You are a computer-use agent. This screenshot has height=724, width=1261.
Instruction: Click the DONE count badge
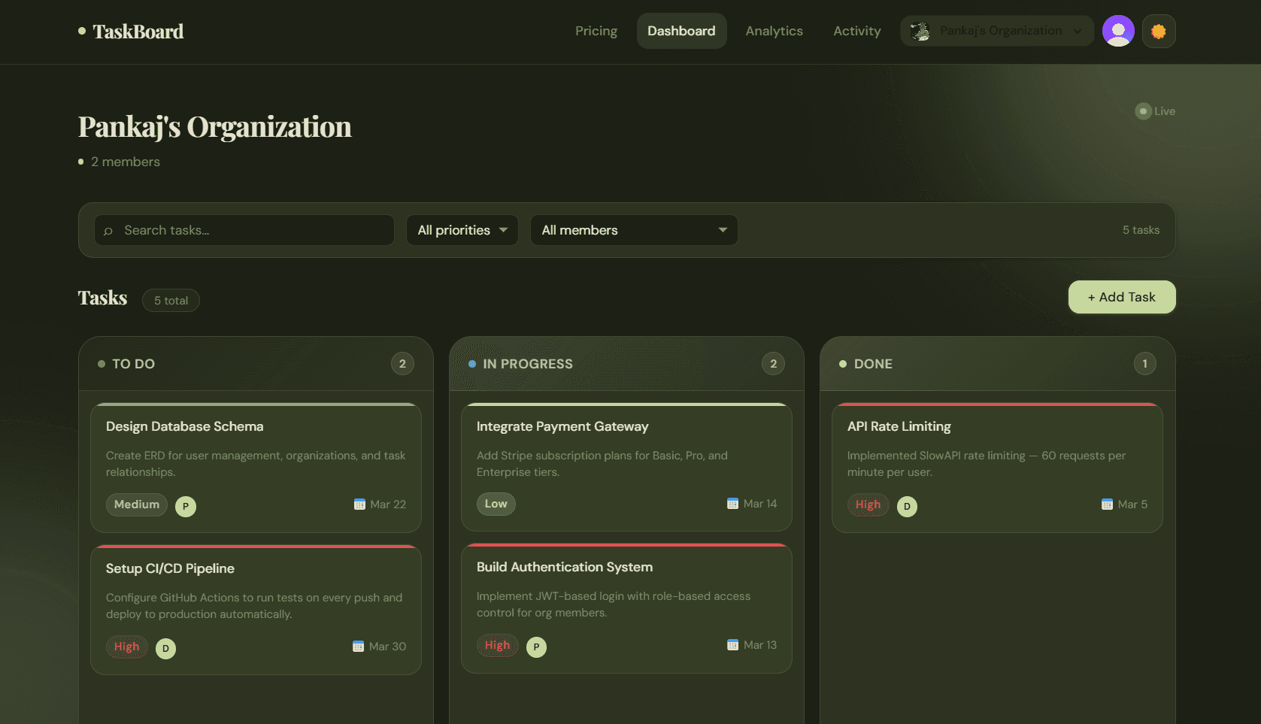pyautogui.click(x=1144, y=364)
